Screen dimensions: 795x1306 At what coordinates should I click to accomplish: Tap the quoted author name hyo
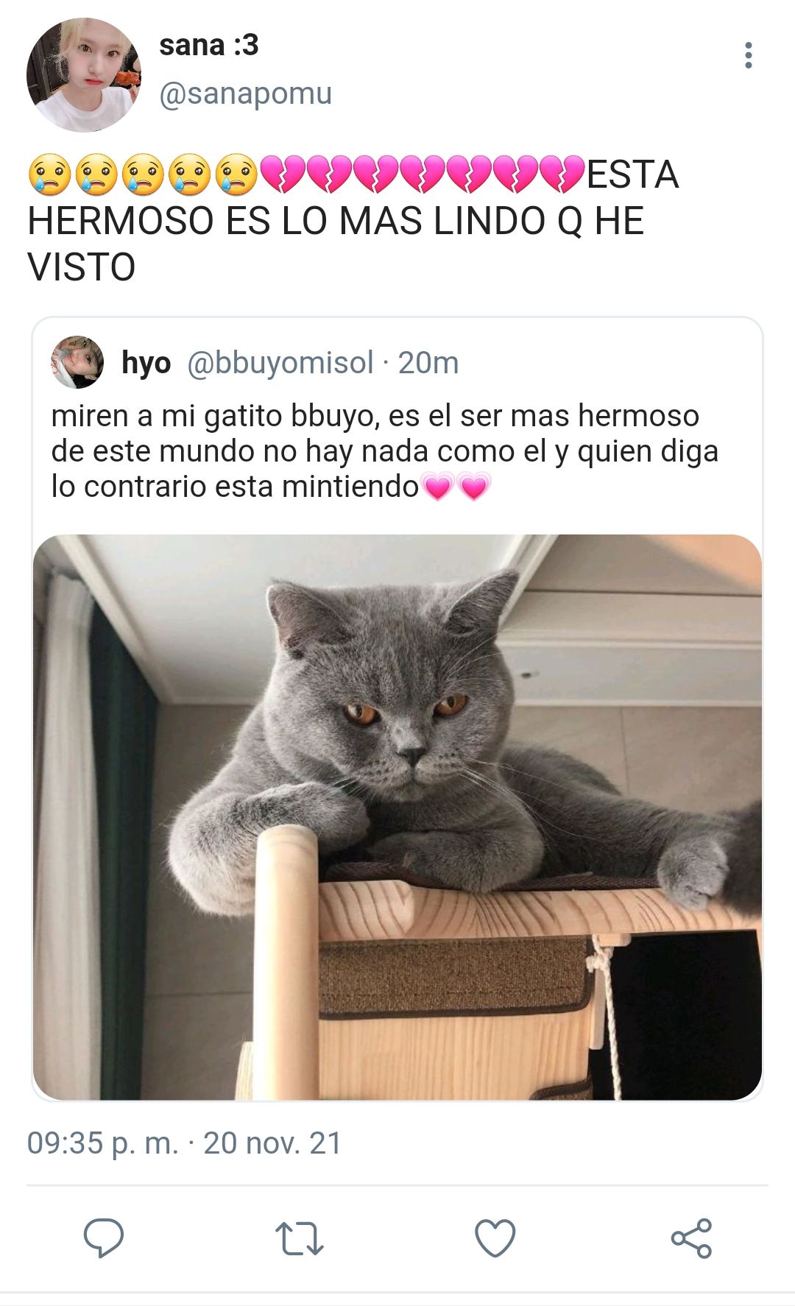[146, 363]
